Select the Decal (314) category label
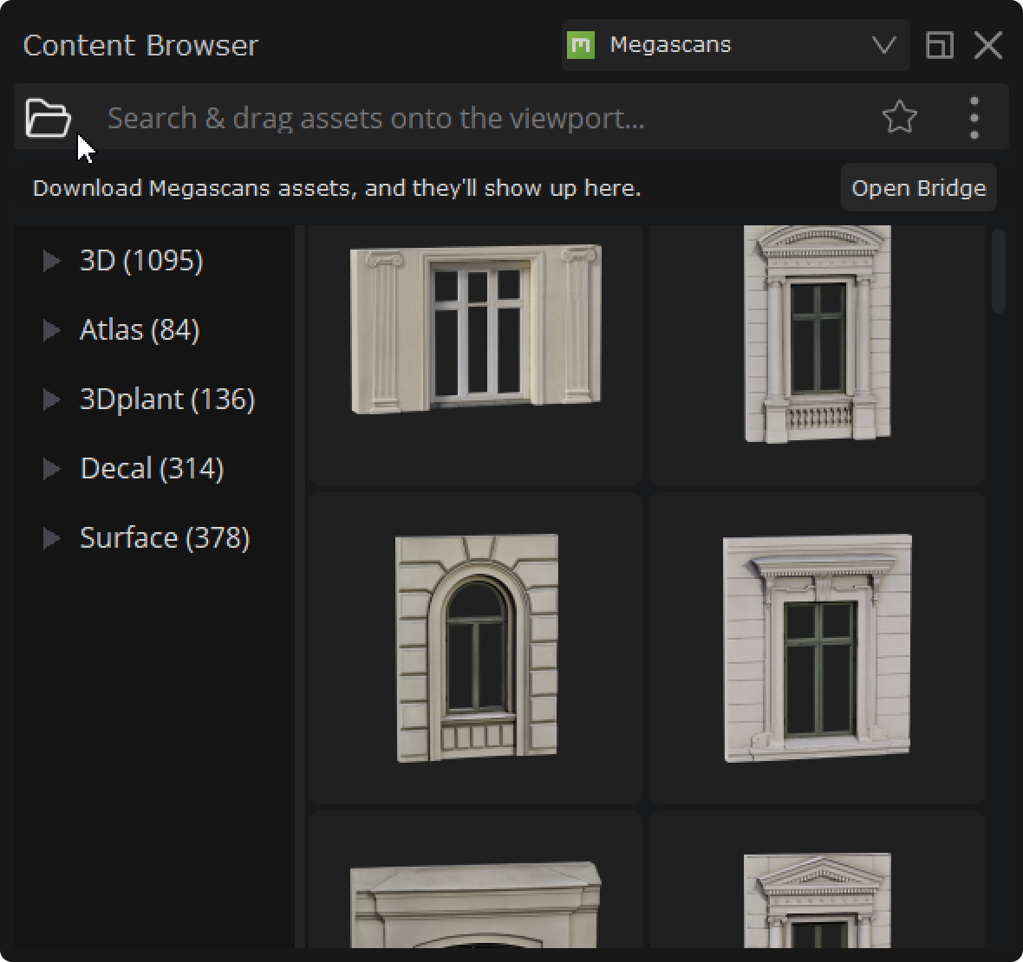Viewport: 1023px width, 962px height. point(152,469)
